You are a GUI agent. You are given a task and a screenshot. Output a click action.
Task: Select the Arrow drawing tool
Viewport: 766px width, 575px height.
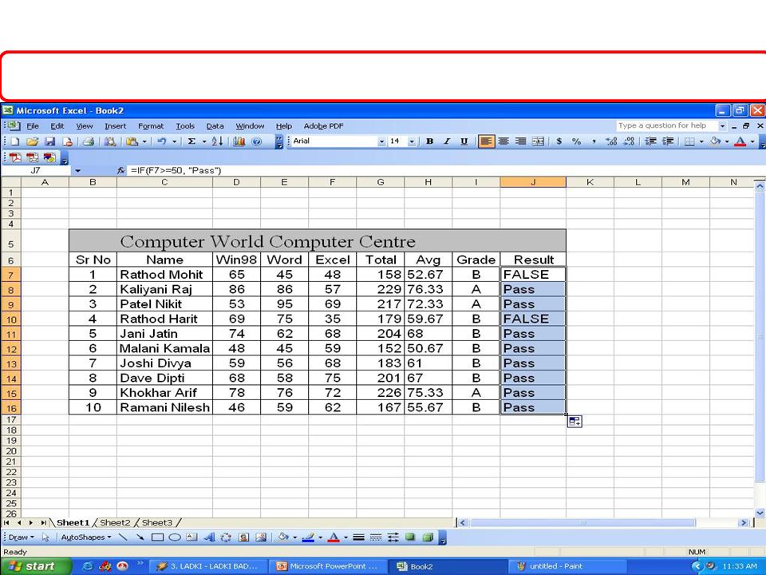140,537
